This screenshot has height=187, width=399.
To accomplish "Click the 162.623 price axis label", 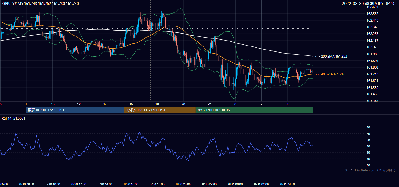I will click(x=372, y=7).
